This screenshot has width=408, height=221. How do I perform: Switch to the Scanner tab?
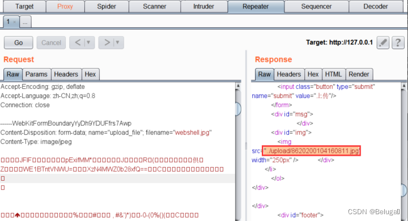(x=155, y=6)
